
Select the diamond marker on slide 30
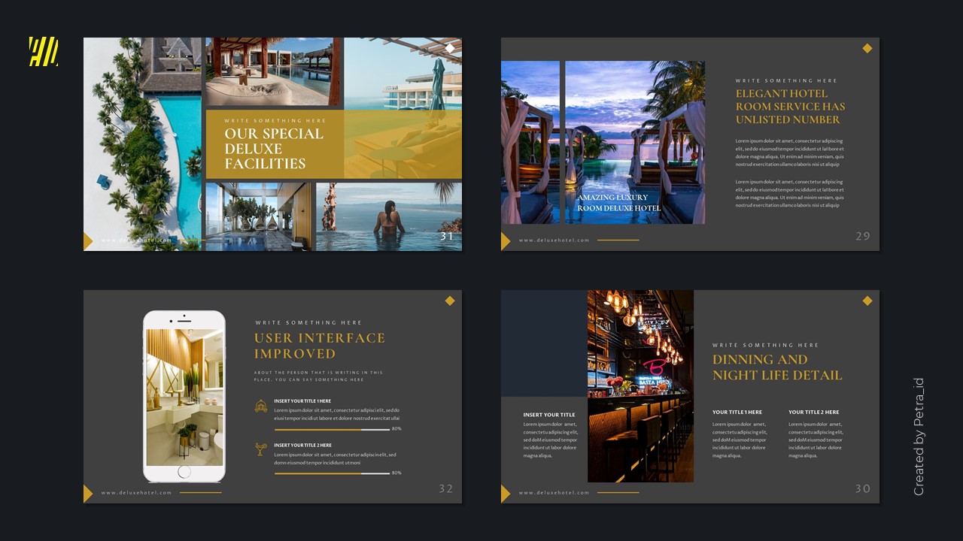click(867, 300)
